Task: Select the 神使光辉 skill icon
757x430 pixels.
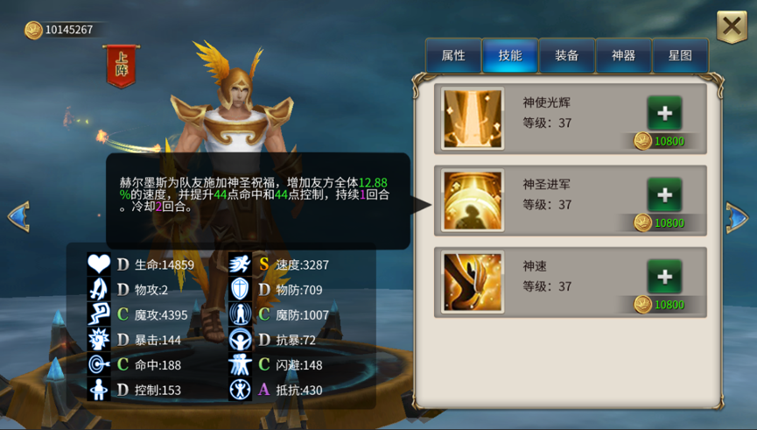Action: 473,118
